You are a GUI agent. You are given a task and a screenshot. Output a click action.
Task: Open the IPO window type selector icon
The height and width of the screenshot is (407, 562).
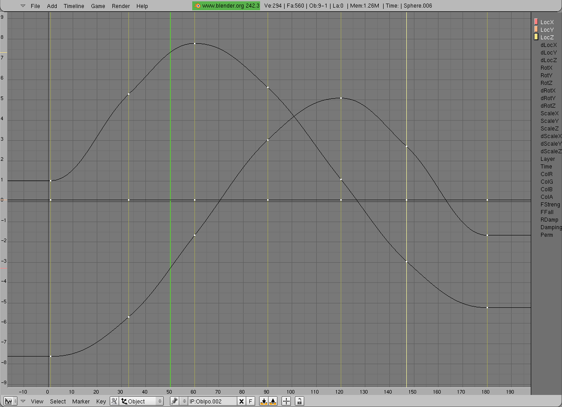point(10,401)
